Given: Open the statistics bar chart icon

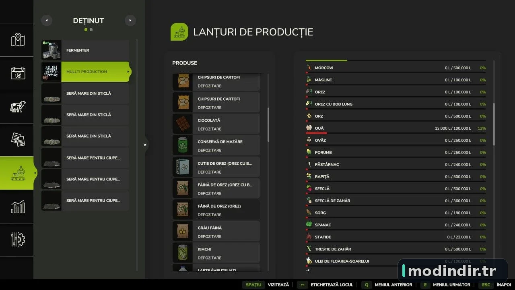Looking at the screenshot, I should coord(18,207).
